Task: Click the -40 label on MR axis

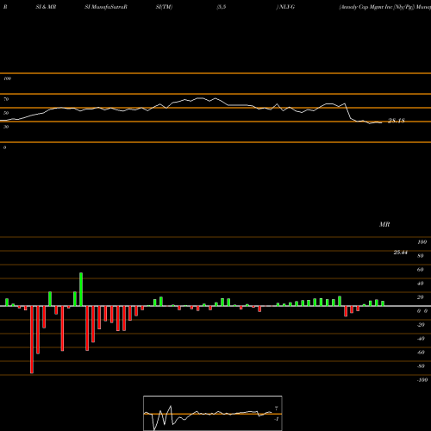Action: (421, 339)
